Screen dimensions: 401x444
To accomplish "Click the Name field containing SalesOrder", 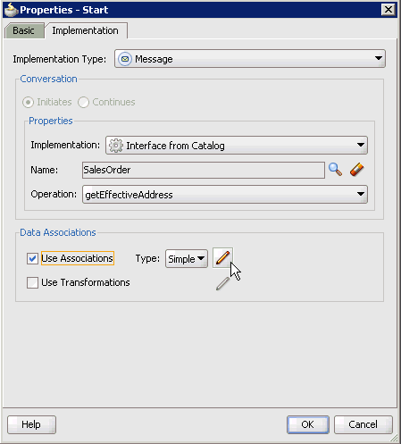I will [204, 170].
